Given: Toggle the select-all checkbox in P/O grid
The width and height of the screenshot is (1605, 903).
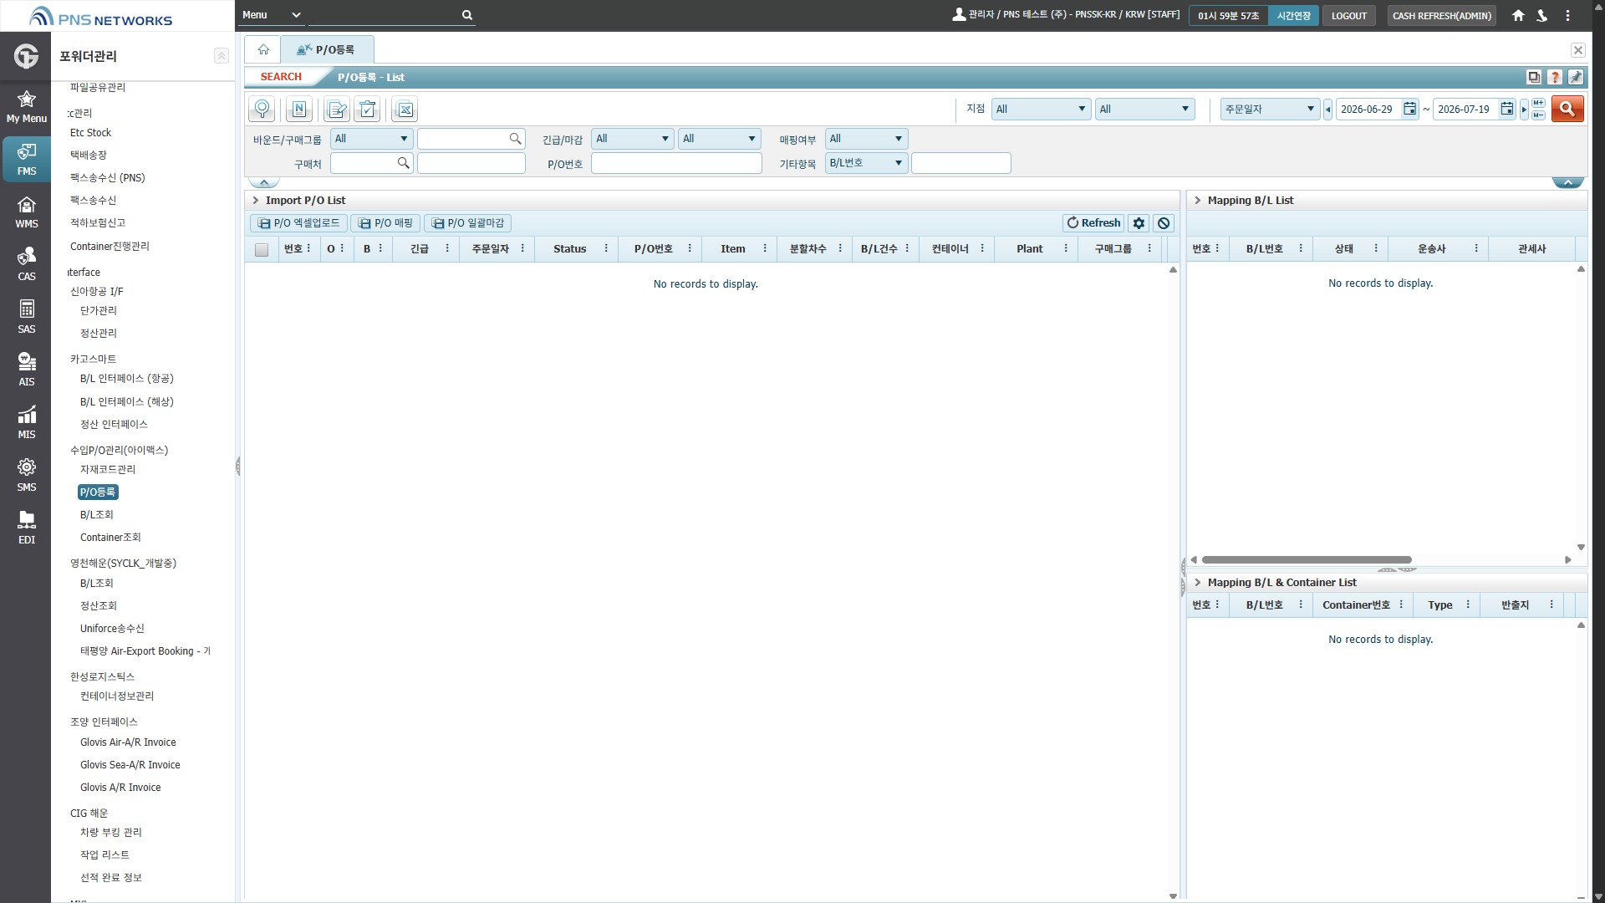Looking at the screenshot, I should [262, 249].
